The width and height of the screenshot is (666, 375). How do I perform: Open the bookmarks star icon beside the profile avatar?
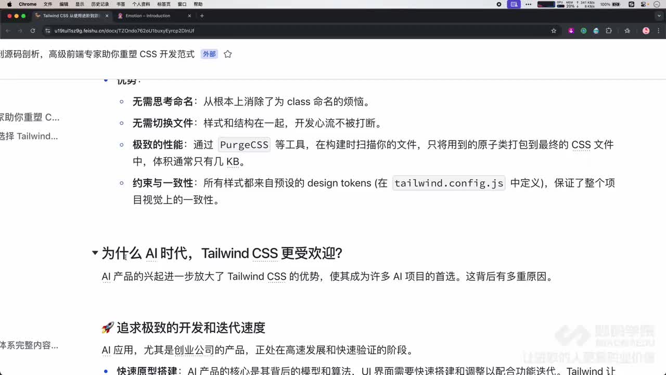[627, 31]
